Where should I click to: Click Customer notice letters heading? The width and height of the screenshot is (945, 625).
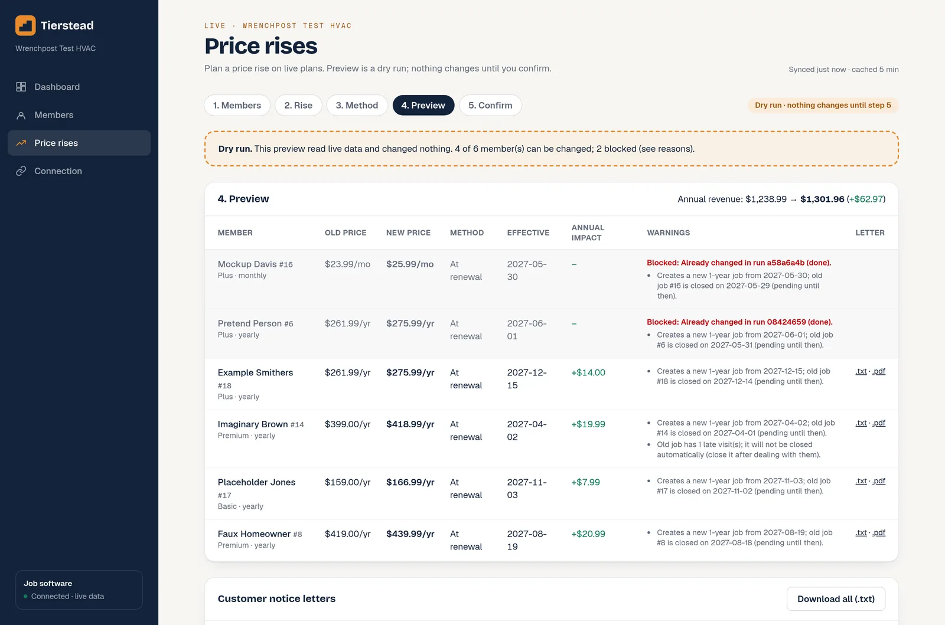pyautogui.click(x=276, y=598)
